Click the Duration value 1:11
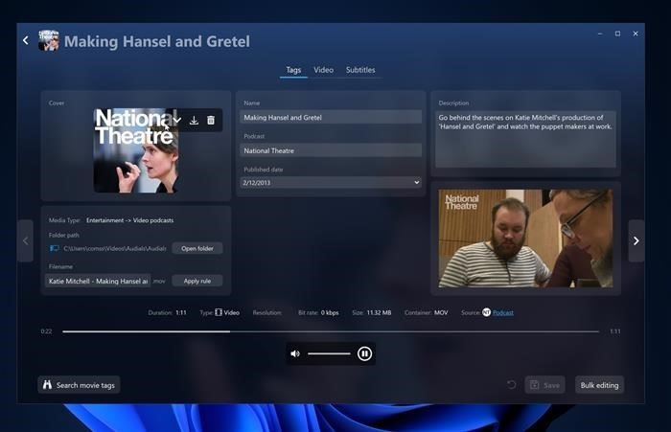This screenshot has height=432, width=671. tap(181, 312)
